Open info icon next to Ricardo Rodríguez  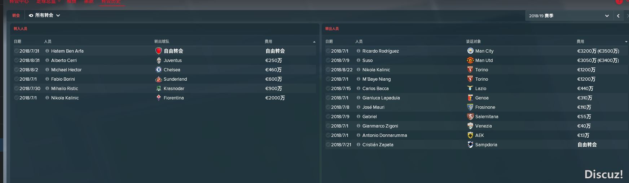tap(359, 51)
